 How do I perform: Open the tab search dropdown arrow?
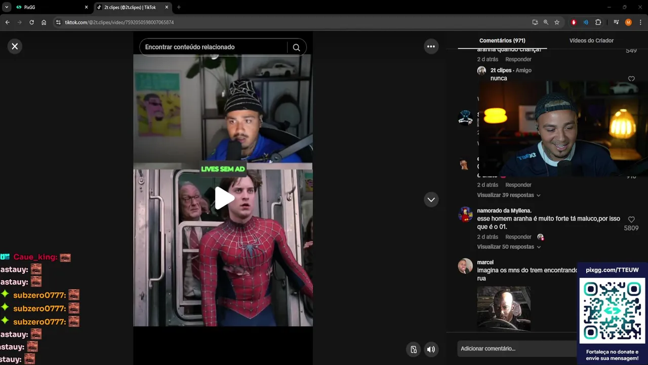pos(7,7)
